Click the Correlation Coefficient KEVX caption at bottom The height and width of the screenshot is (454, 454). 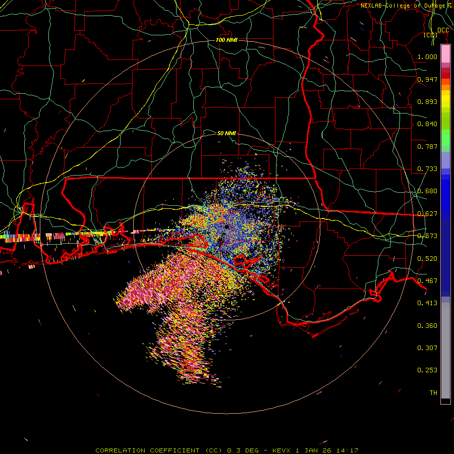227,450
